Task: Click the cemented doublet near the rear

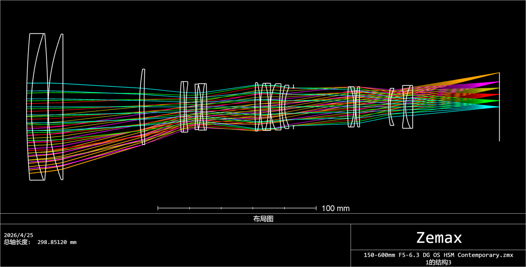Action: click(x=354, y=107)
